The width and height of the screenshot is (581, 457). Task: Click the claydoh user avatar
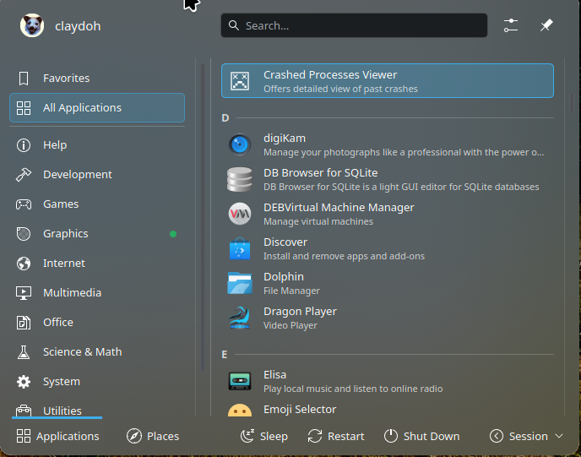click(x=32, y=25)
